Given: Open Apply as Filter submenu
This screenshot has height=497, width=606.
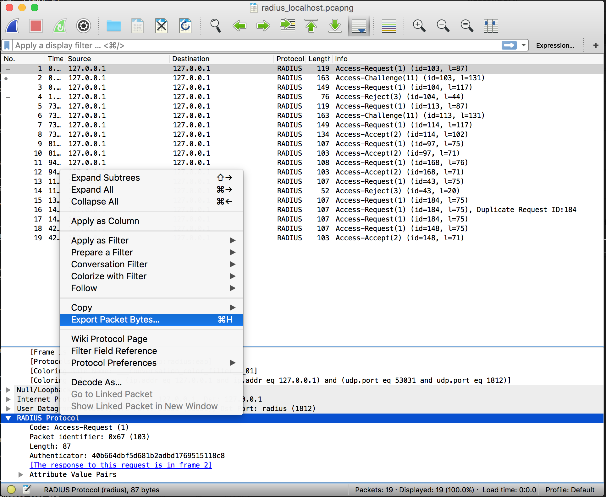Looking at the screenshot, I should coord(151,240).
